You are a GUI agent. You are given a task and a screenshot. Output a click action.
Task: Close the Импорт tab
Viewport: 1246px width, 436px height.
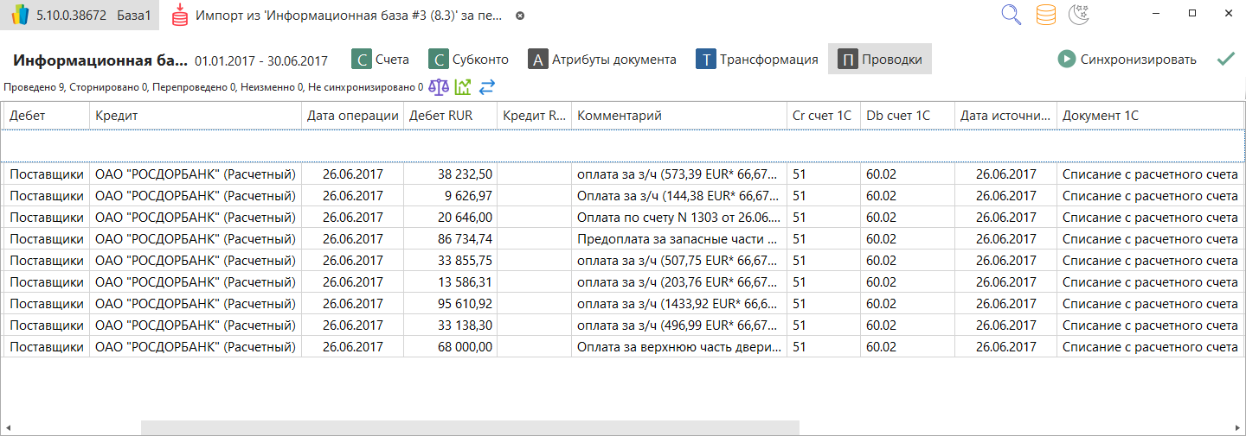(x=519, y=16)
